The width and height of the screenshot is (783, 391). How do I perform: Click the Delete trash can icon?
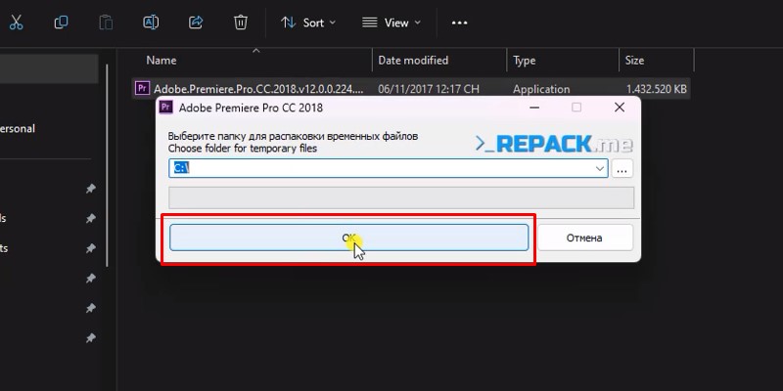(x=241, y=22)
